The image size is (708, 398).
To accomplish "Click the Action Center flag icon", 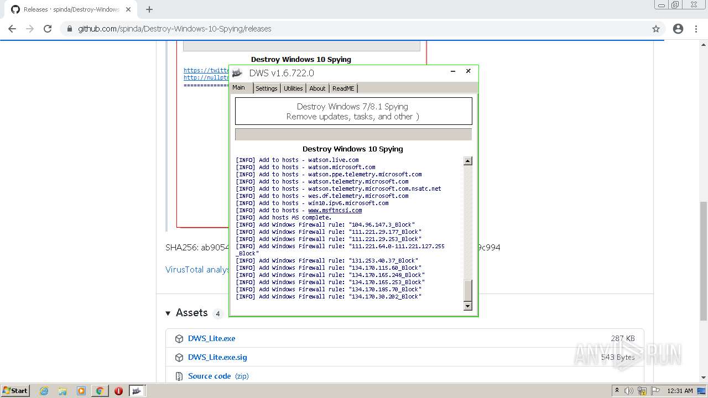I will [655, 391].
